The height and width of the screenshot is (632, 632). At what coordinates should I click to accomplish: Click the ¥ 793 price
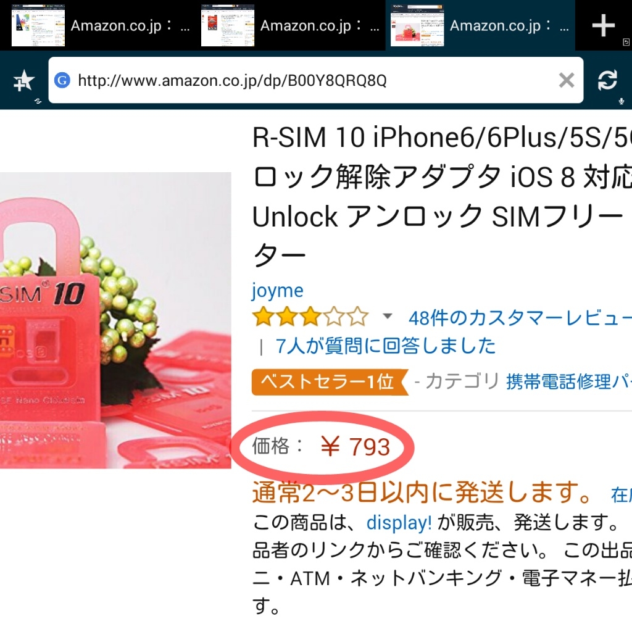[x=355, y=447]
